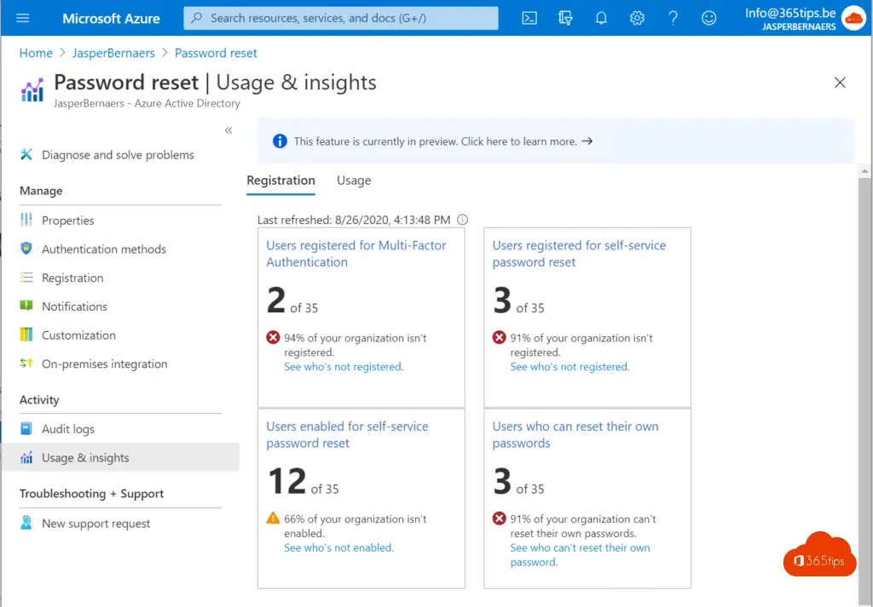Open Users registered for Multi-Factor Authentication
Screen dimensions: 873x607
click(356, 254)
